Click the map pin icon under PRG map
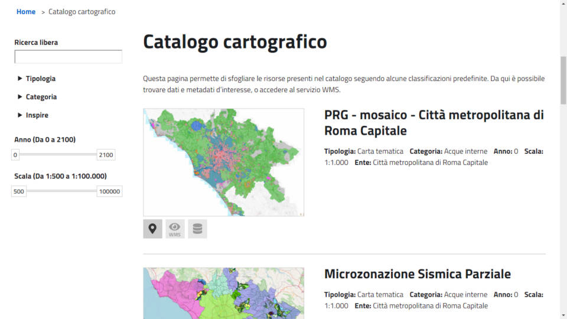The width and height of the screenshot is (567, 319). [x=152, y=229]
